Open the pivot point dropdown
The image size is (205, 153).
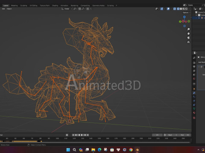tap(75, 9)
